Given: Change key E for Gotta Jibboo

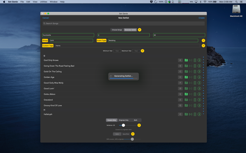Looking at the screenshot, I should 180,94.
